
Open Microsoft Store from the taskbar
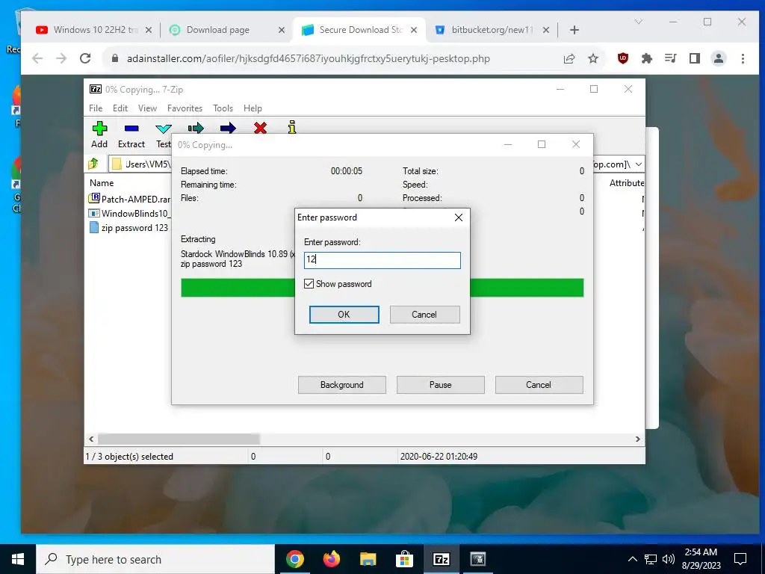[404, 559]
